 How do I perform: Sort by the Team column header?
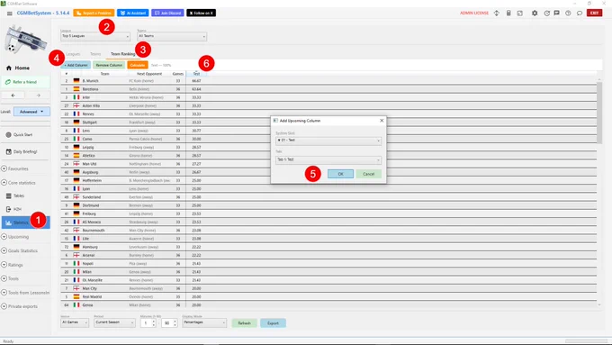click(104, 74)
